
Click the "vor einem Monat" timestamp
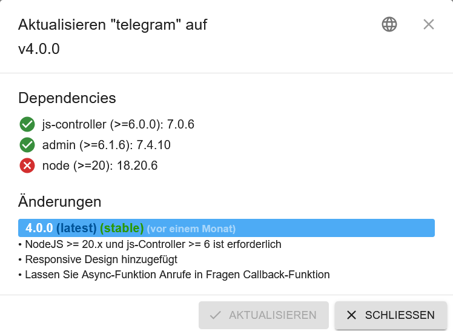[191, 229]
